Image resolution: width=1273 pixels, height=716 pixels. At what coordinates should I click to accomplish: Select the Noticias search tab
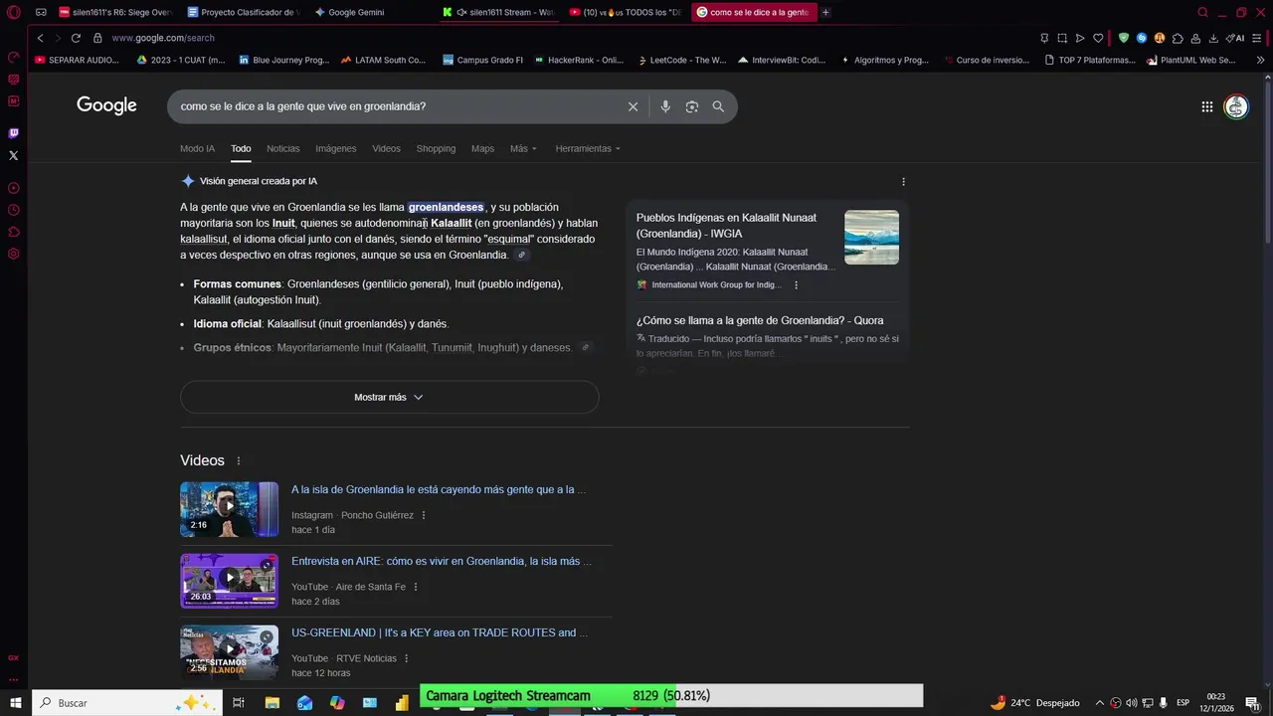[x=282, y=148]
